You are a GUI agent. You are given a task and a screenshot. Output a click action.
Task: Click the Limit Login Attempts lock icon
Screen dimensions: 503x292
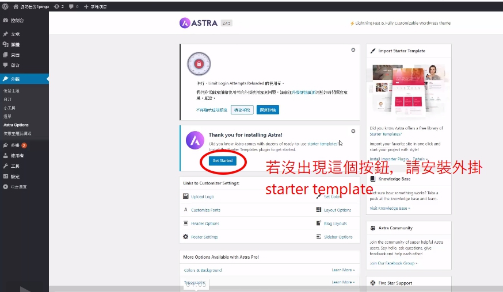[199, 64]
